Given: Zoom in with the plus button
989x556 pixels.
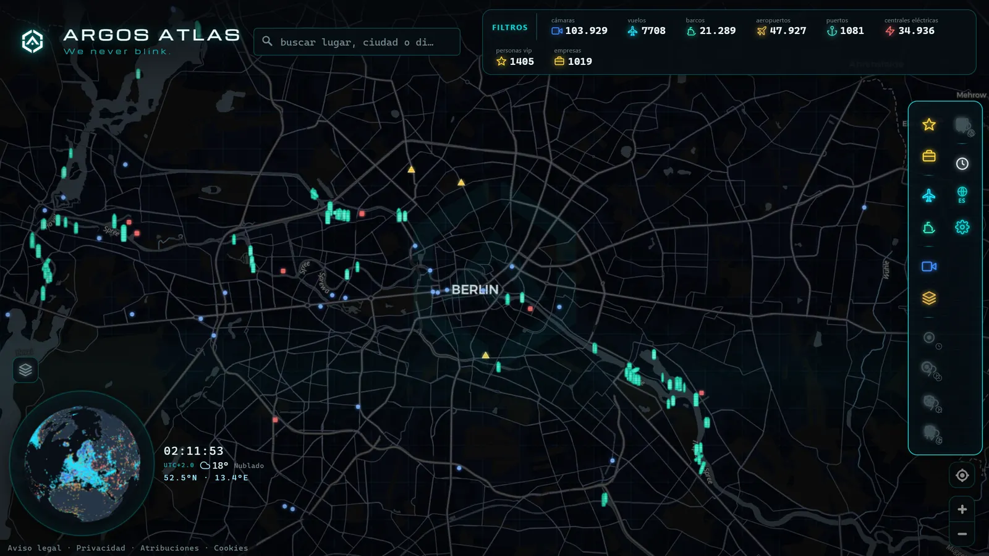Looking at the screenshot, I should 962,510.
